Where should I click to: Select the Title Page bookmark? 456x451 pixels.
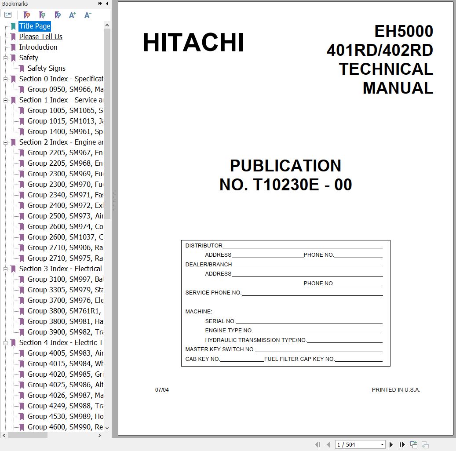pos(35,26)
